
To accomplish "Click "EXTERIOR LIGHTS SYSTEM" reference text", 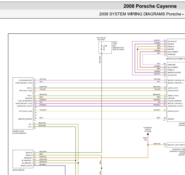I will point(148,130).
